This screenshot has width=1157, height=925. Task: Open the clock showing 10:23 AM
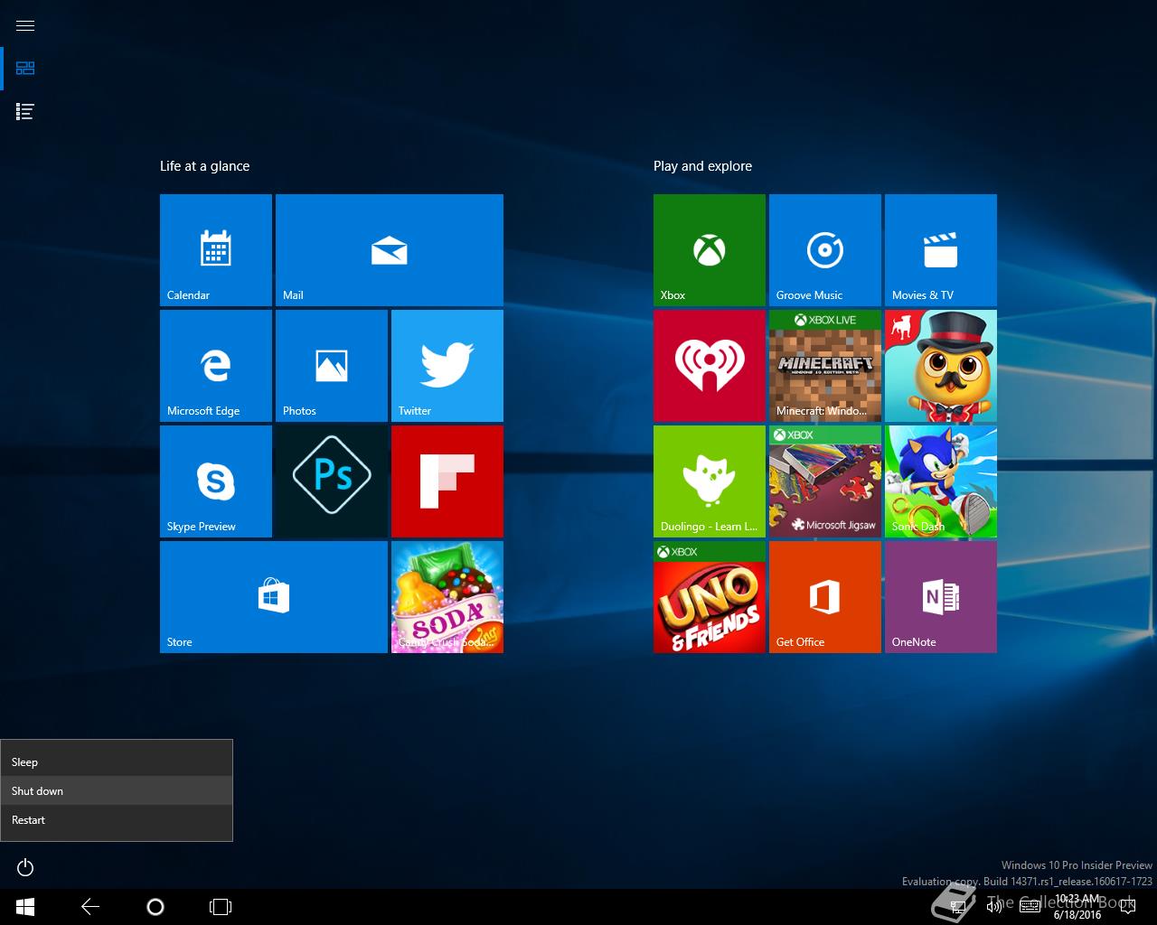[x=1077, y=907]
